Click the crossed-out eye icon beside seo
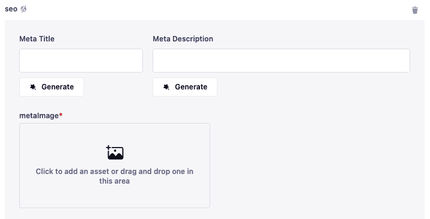Screen dimensions: 430x219 coord(23,9)
